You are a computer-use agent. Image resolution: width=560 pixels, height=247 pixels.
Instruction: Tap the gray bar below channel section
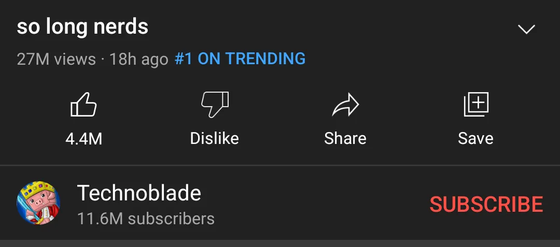click(x=280, y=243)
